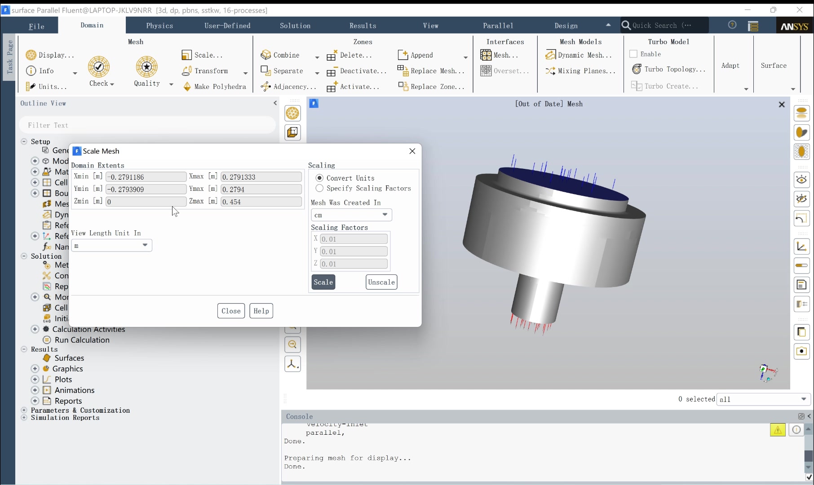The height and width of the screenshot is (485, 814).
Task: Click the help question mark icon
Action: click(x=732, y=25)
